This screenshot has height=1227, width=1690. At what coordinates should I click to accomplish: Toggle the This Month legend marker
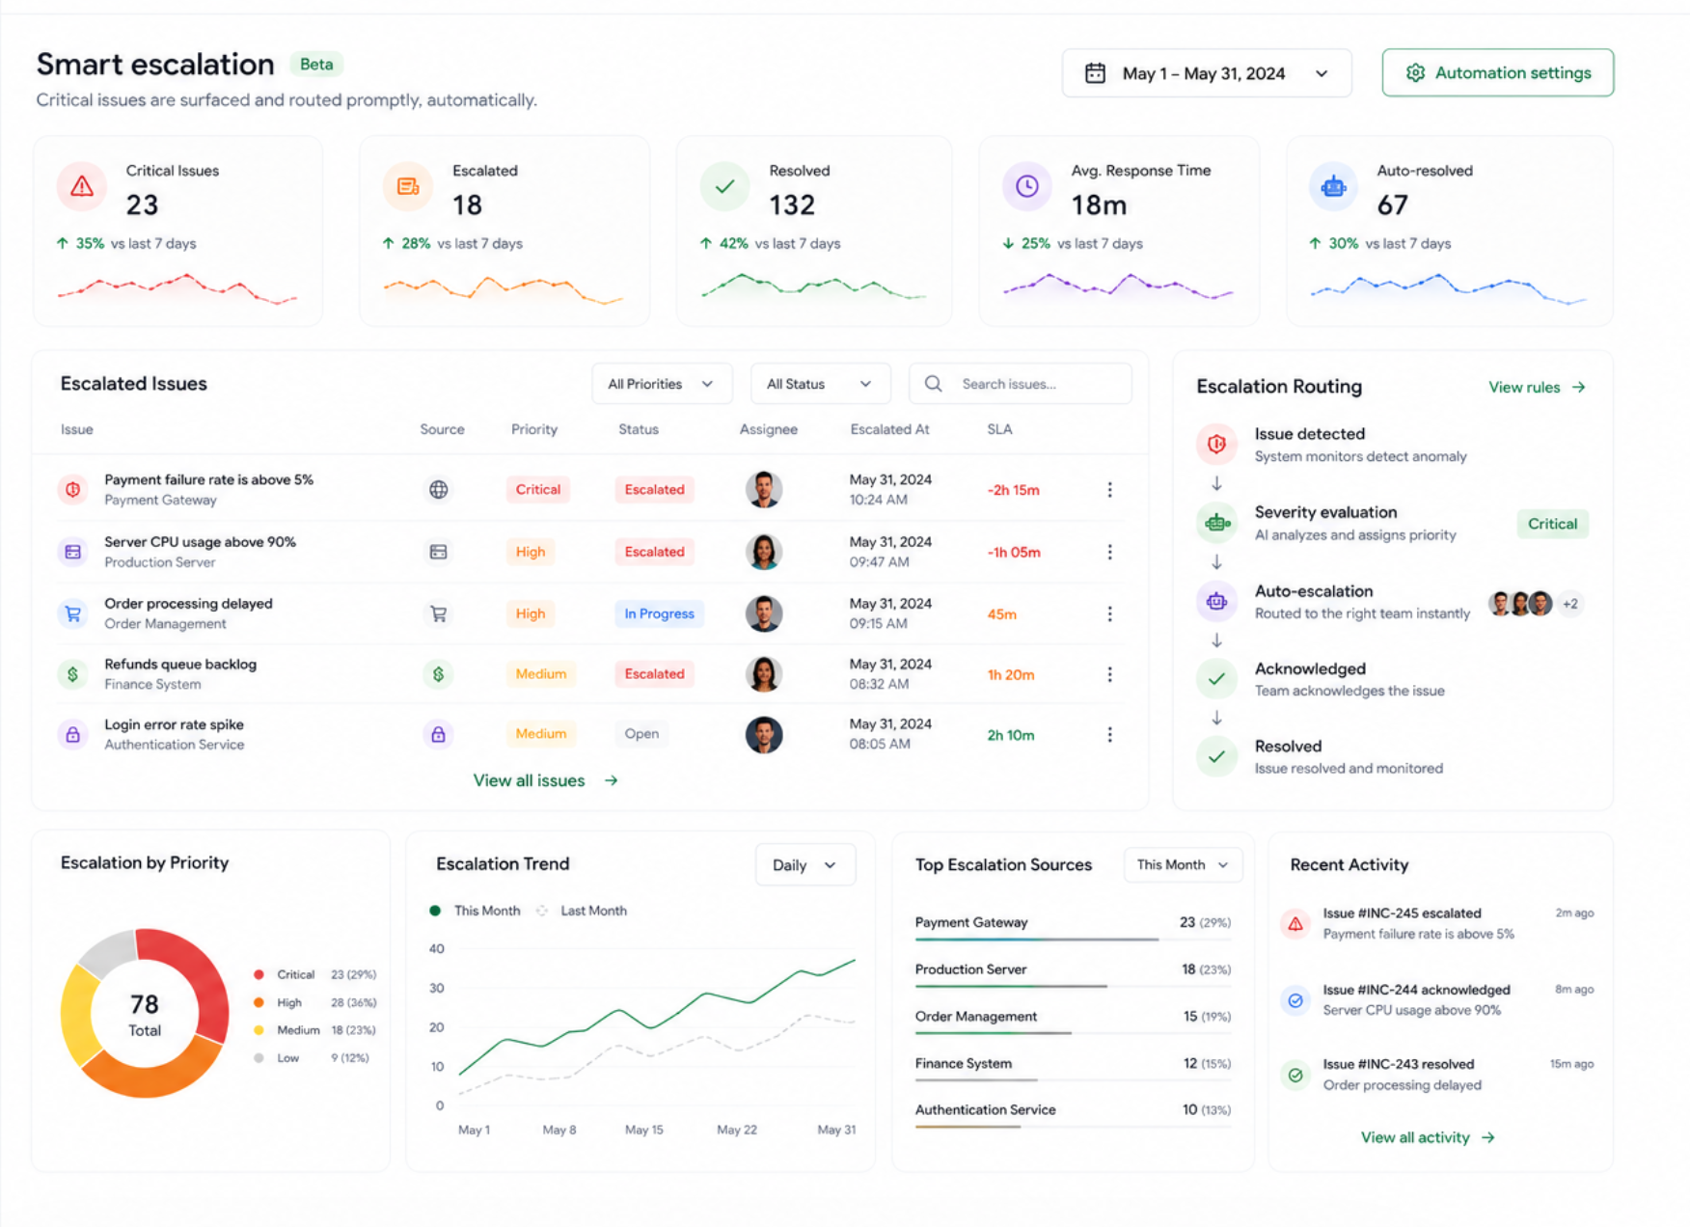[435, 911]
